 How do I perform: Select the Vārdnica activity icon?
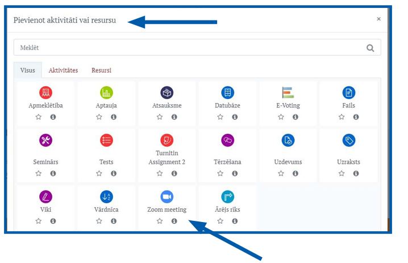[106, 196]
